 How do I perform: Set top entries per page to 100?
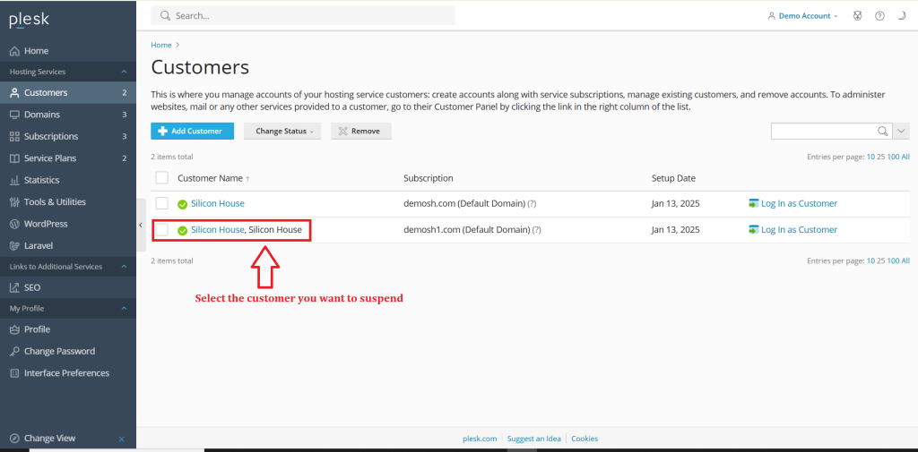[x=893, y=157]
